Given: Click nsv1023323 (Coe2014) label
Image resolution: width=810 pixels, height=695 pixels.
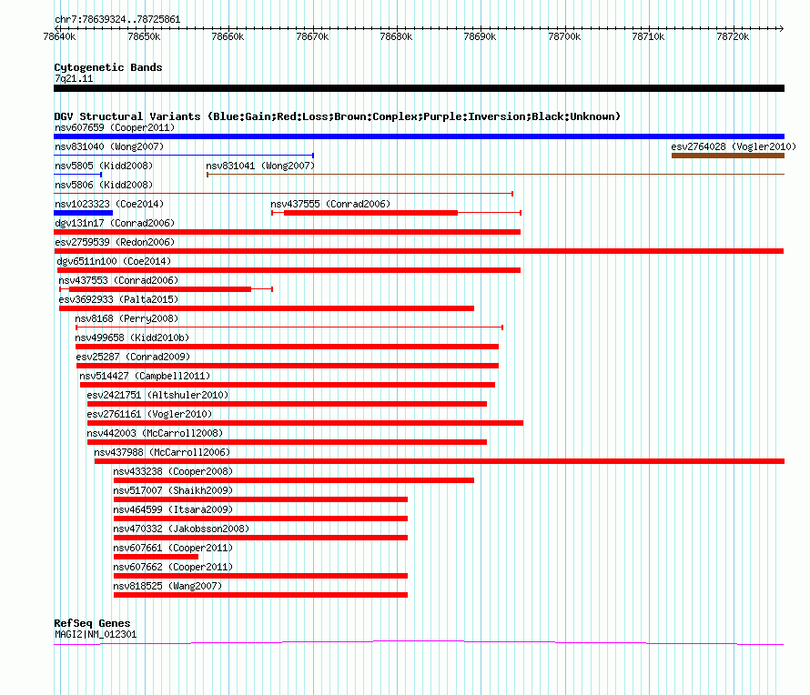Looking at the screenshot, I should (109, 204).
